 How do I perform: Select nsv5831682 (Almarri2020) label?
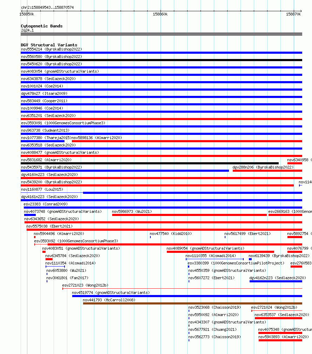coord(46,160)
